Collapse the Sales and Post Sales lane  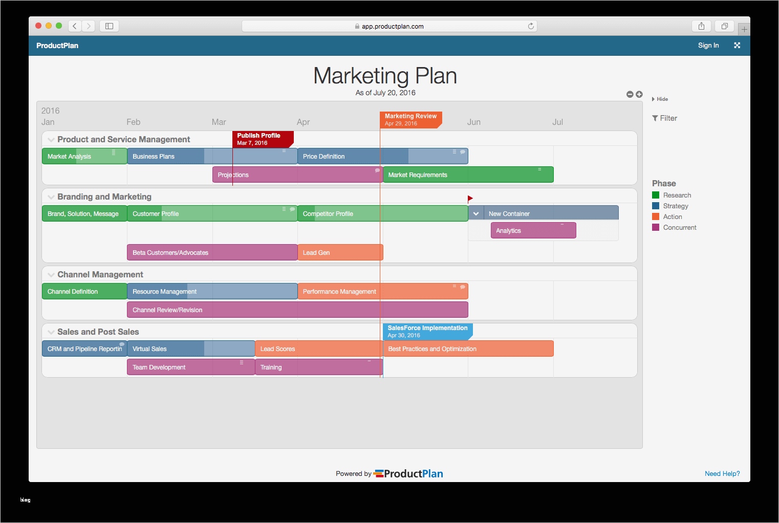pyautogui.click(x=51, y=332)
